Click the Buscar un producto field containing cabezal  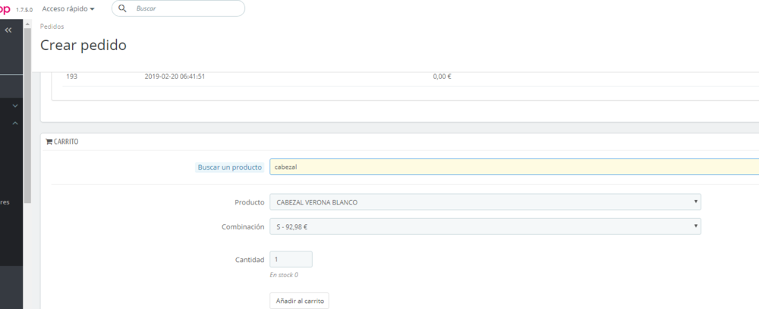click(x=514, y=167)
